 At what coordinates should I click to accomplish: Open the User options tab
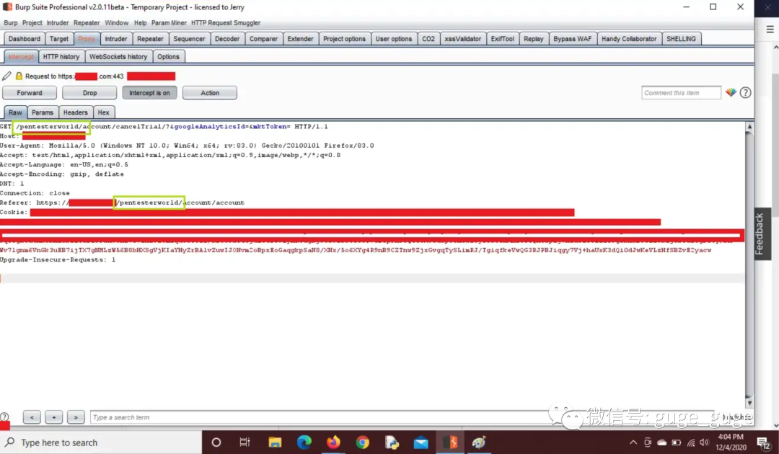coord(394,39)
